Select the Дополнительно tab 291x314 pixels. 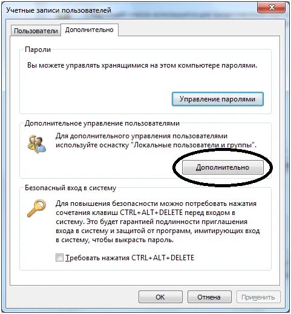pos(90,30)
